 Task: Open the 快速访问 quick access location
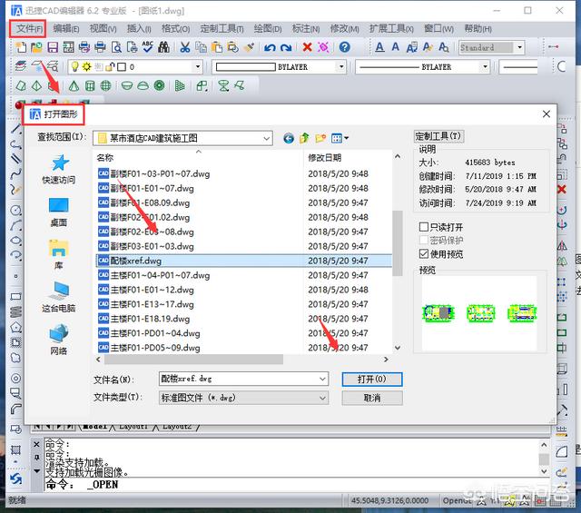pyautogui.click(x=59, y=169)
